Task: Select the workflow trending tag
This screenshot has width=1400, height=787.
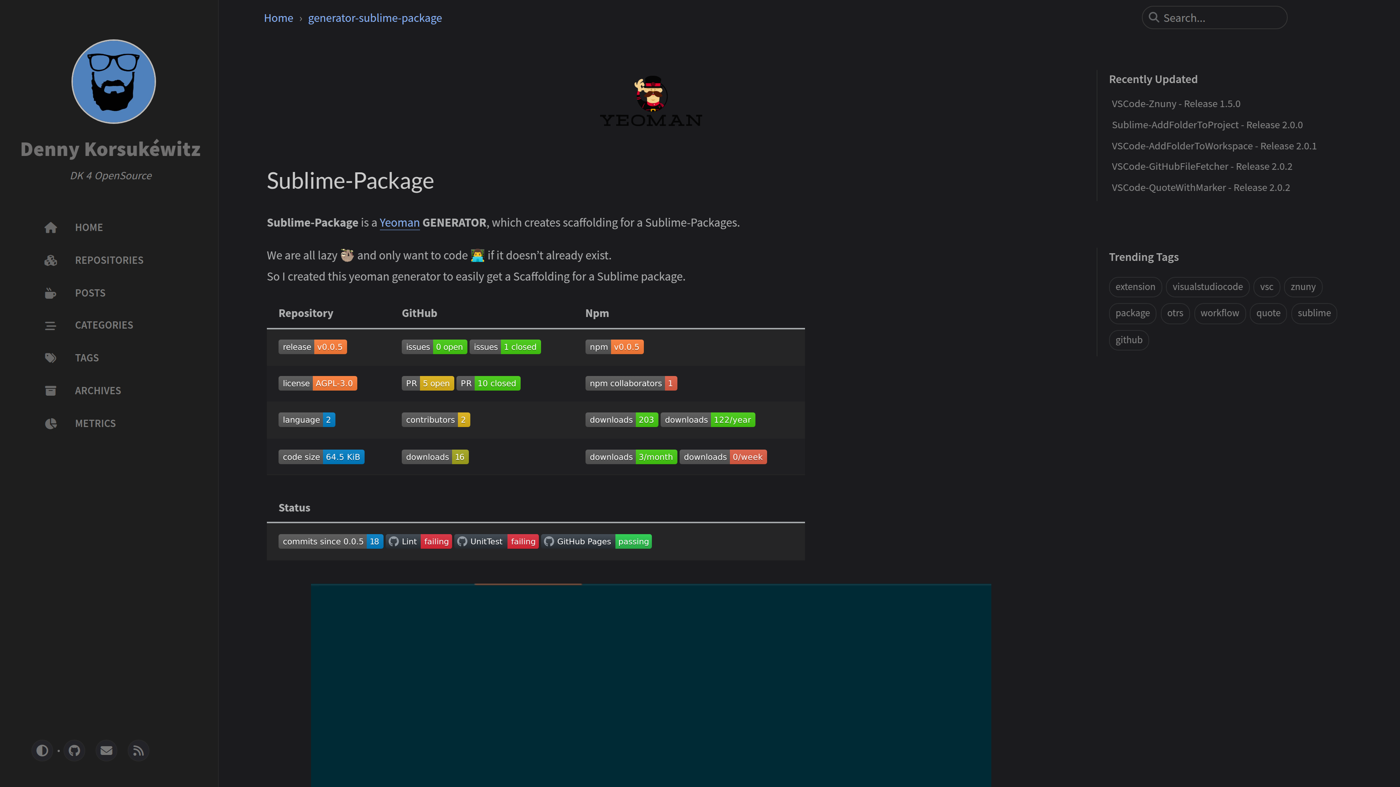Action: (1220, 313)
